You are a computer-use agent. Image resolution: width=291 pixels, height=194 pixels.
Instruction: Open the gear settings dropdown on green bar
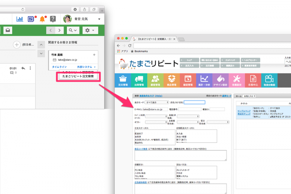point(90,30)
